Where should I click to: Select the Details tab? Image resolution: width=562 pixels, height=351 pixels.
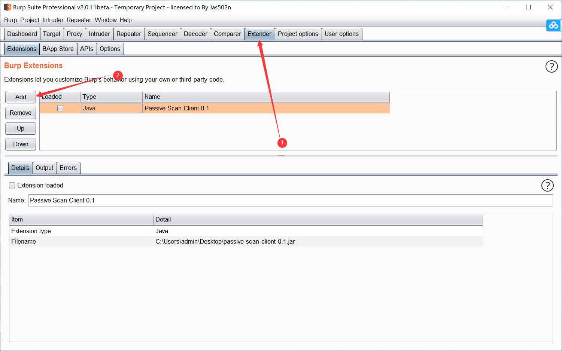20,168
